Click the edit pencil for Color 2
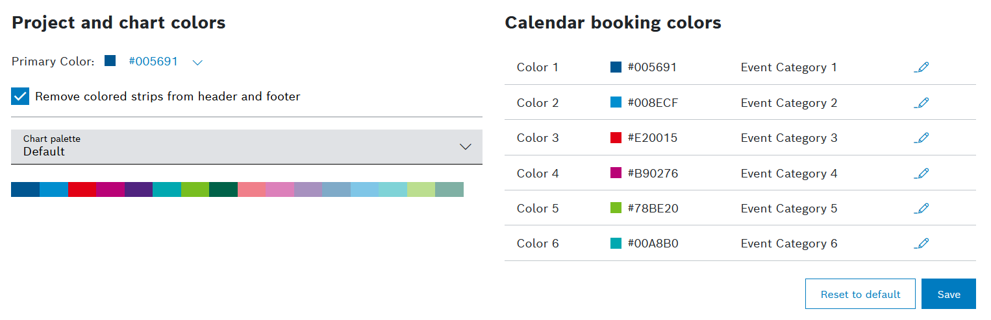This screenshot has width=991, height=320. (921, 103)
